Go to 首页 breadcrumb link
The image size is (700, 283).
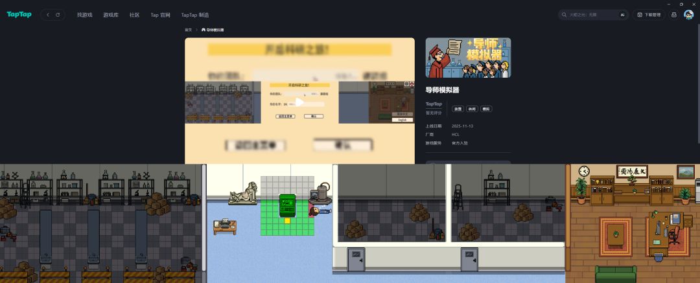189,30
